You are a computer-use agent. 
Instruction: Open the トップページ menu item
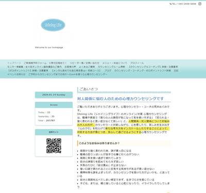tap(14, 63)
